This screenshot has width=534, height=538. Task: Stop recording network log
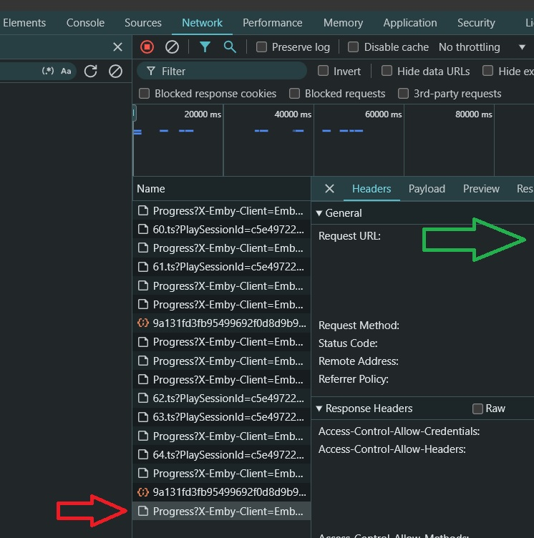(x=147, y=47)
